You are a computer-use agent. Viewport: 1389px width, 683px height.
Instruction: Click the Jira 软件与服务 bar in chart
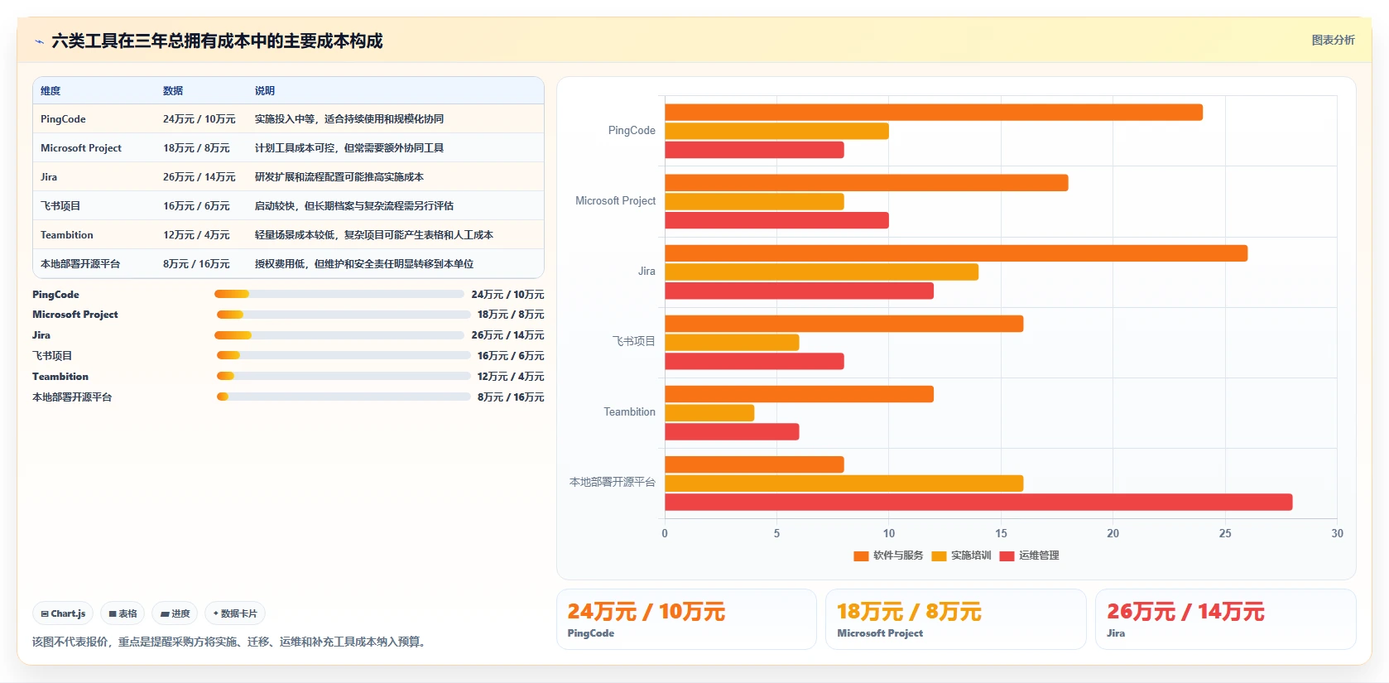click(956, 253)
